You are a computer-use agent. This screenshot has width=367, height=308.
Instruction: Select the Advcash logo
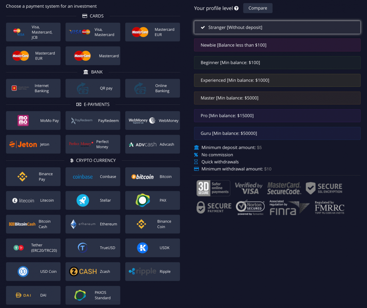coord(142,145)
